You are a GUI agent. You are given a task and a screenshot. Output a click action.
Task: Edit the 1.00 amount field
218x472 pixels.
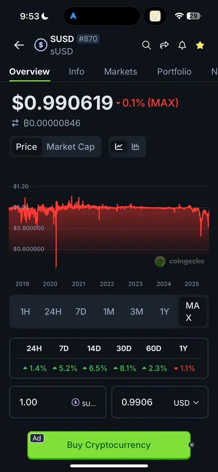(x=58, y=402)
